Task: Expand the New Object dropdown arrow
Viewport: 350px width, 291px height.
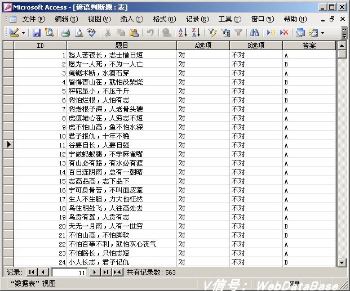Action: pos(322,33)
